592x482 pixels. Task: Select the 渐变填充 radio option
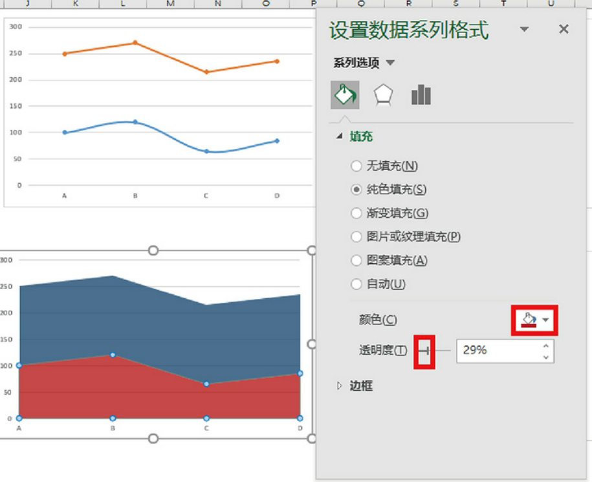click(356, 214)
